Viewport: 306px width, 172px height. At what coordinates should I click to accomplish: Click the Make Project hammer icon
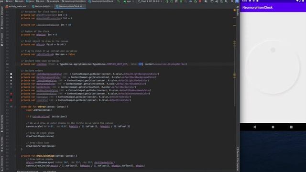[x=119, y=1]
